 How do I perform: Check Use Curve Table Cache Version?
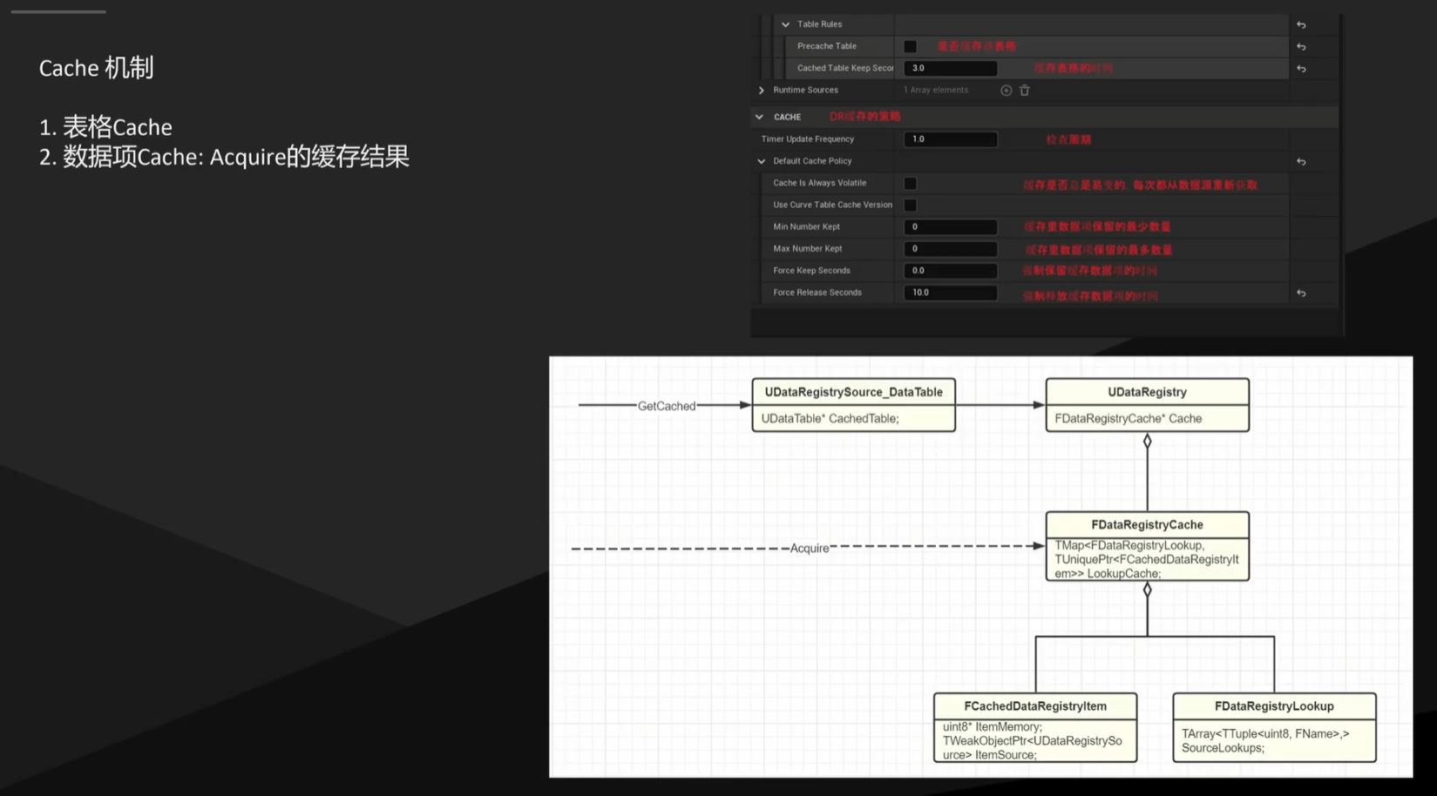tap(910, 206)
